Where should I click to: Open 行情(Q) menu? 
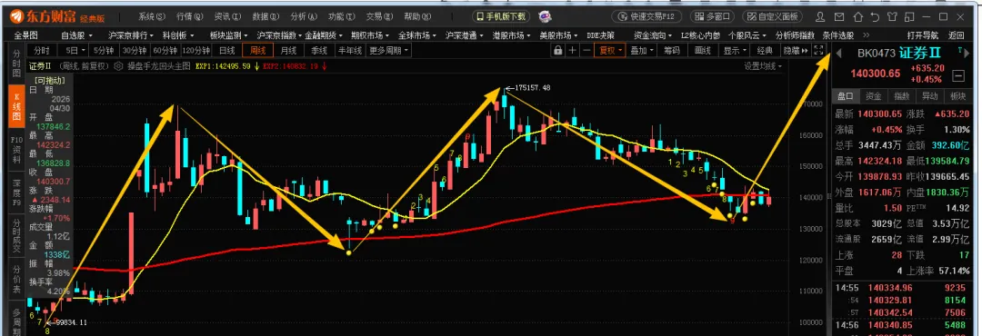click(x=190, y=16)
